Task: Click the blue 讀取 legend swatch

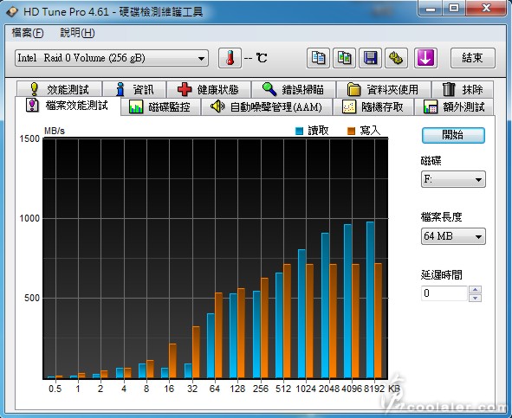Action: tap(299, 132)
